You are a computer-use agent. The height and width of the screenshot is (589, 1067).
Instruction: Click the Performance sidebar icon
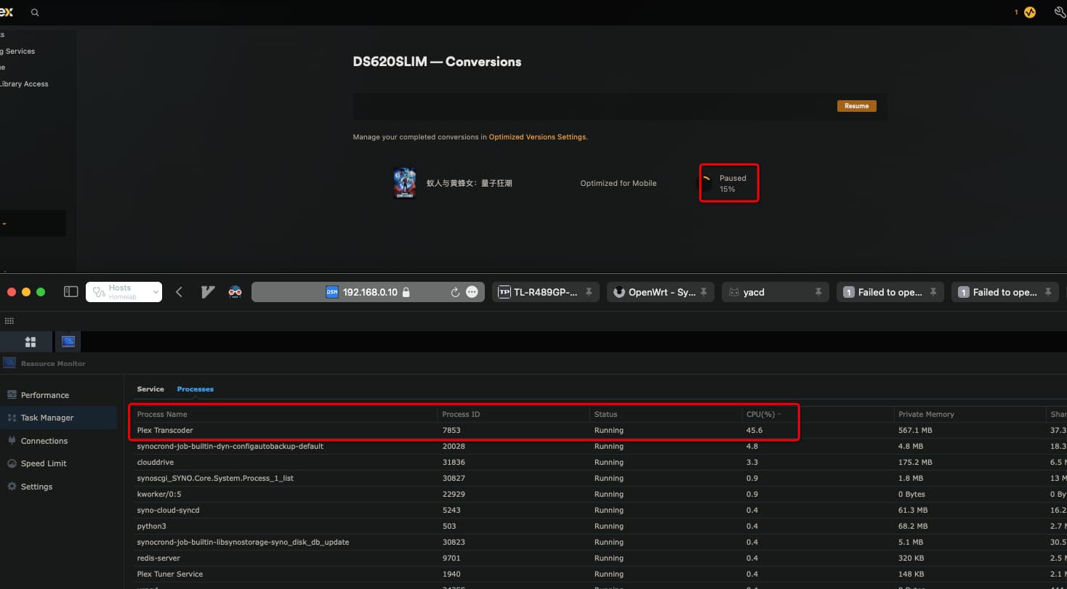coord(12,394)
